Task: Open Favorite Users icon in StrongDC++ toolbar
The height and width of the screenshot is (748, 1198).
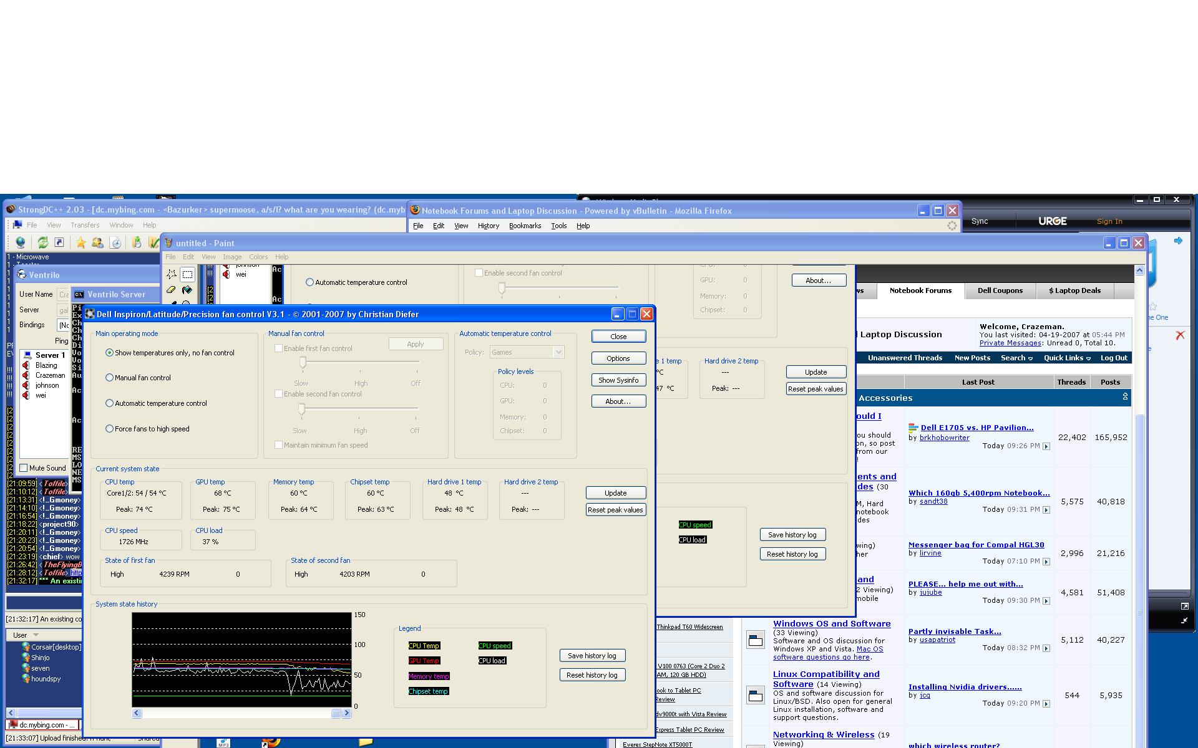Action: click(x=97, y=242)
